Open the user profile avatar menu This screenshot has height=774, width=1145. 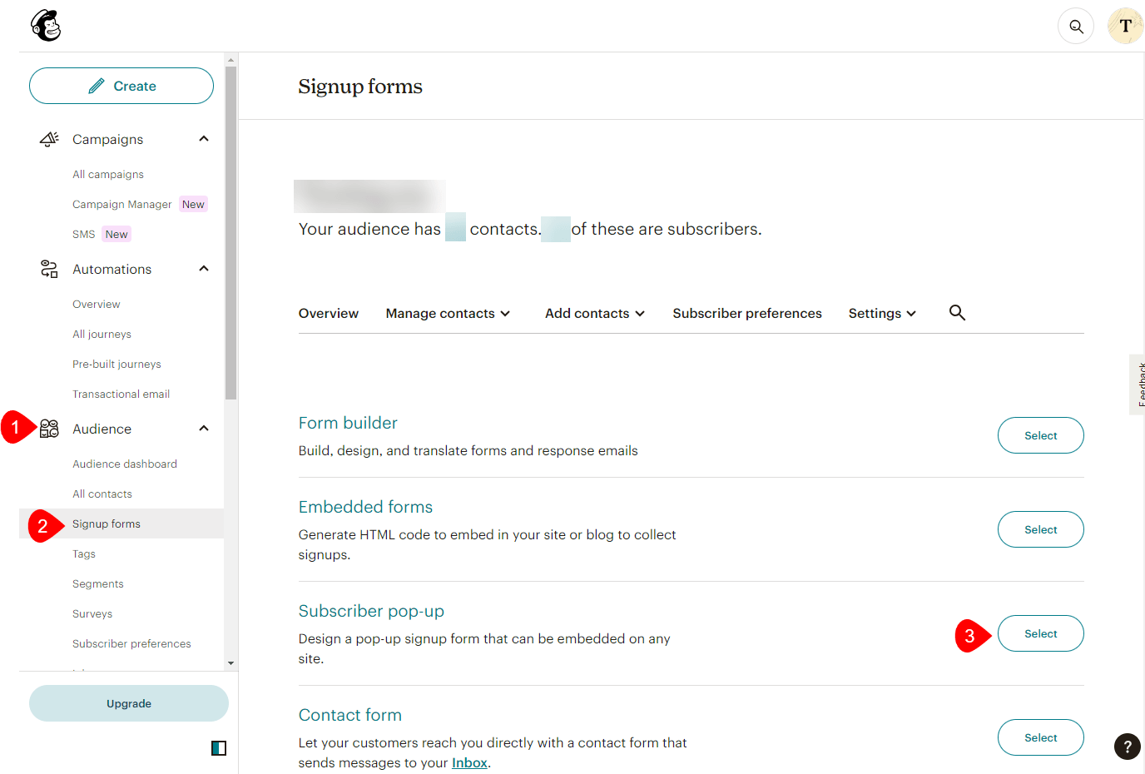click(x=1125, y=27)
